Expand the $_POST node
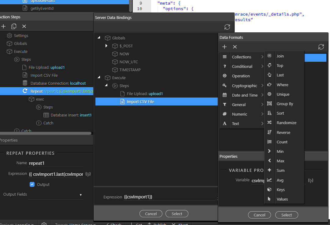The height and width of the screenshot is (225, 330). [x=106, y=46]
